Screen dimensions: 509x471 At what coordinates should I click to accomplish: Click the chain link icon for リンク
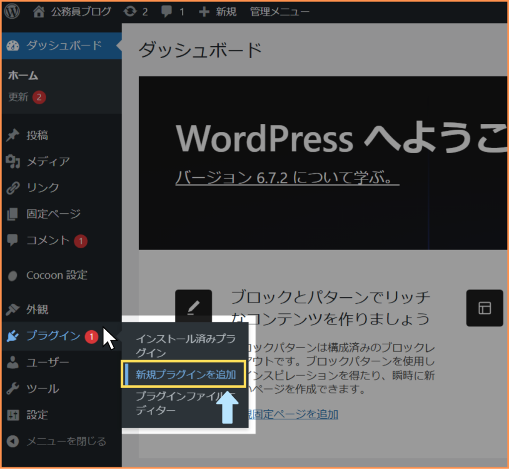pyautogui.click(x=13, y=188)
